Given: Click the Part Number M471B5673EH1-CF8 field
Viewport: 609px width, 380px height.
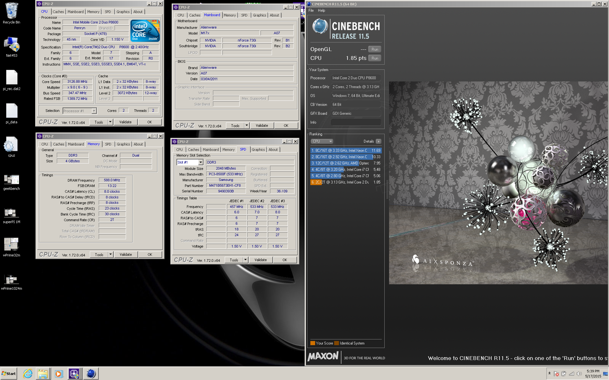Looking at the screenshot, I should pyautogui.click(x=226, y=186).
